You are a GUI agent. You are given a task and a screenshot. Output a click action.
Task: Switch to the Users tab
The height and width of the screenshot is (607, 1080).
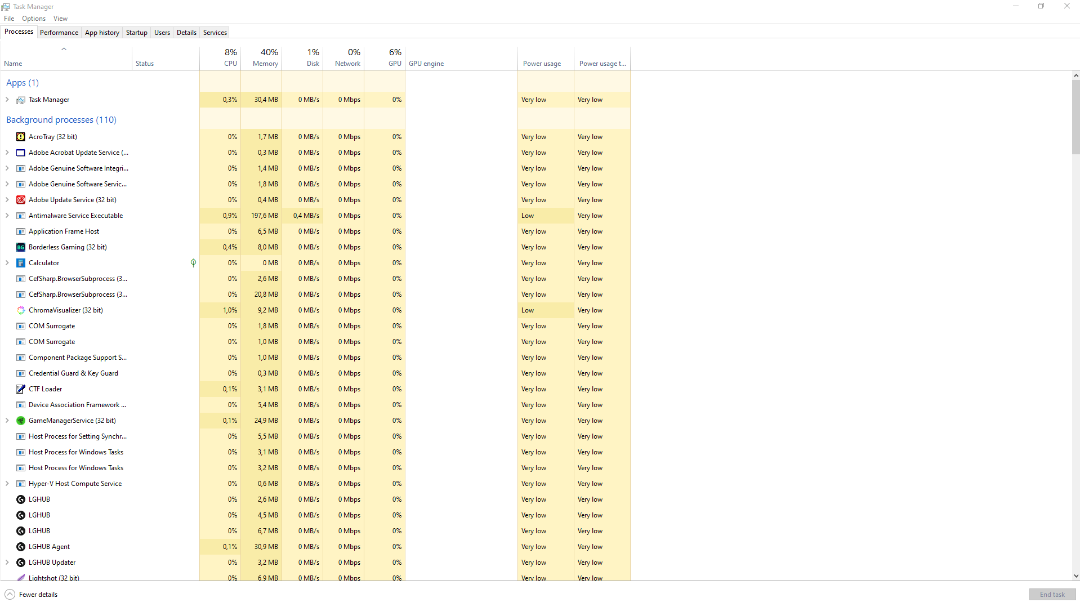point(162,33)
